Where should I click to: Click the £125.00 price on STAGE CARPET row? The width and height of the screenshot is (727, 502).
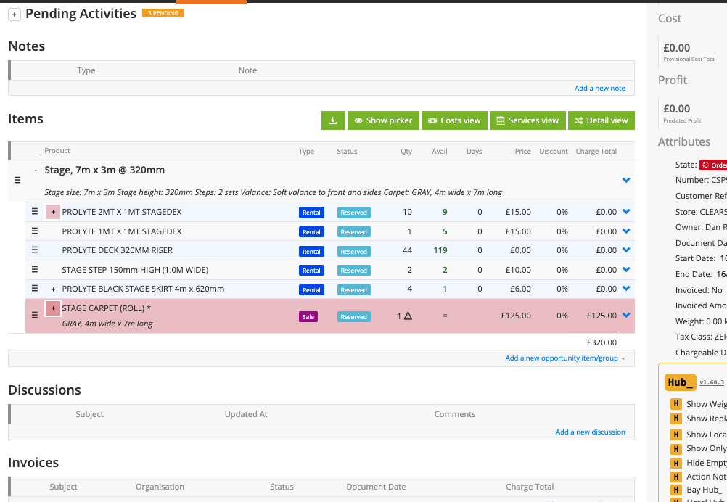(516, 316)
